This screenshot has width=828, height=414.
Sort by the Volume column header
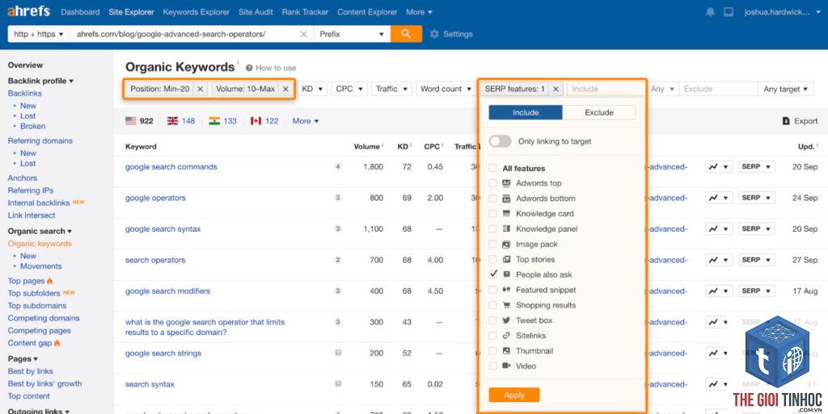pos(366,146)
